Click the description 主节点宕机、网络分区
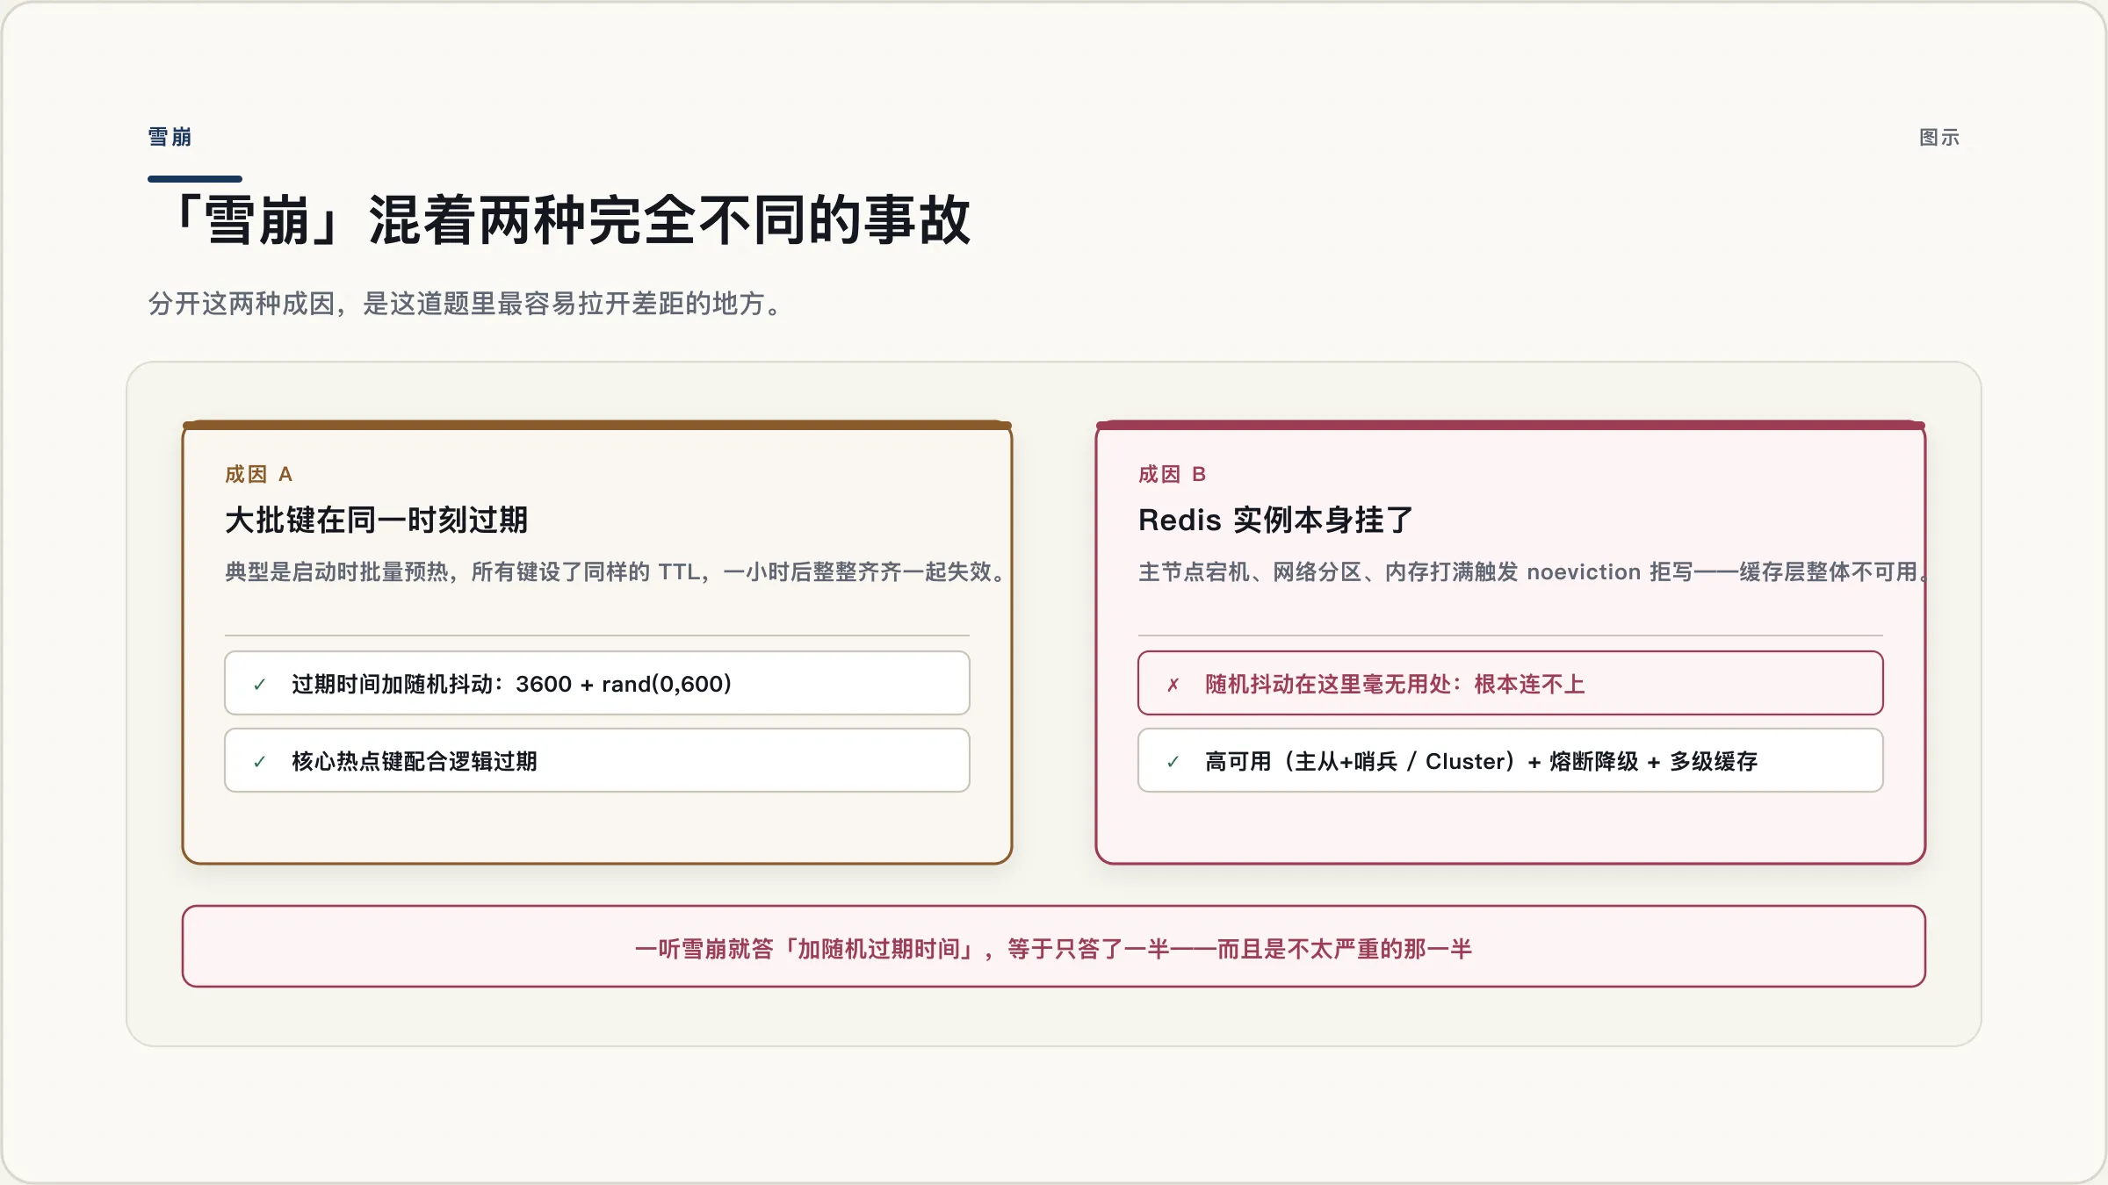The width and height of the screenshot is (2108, 1185). [x=1532, y=572]
